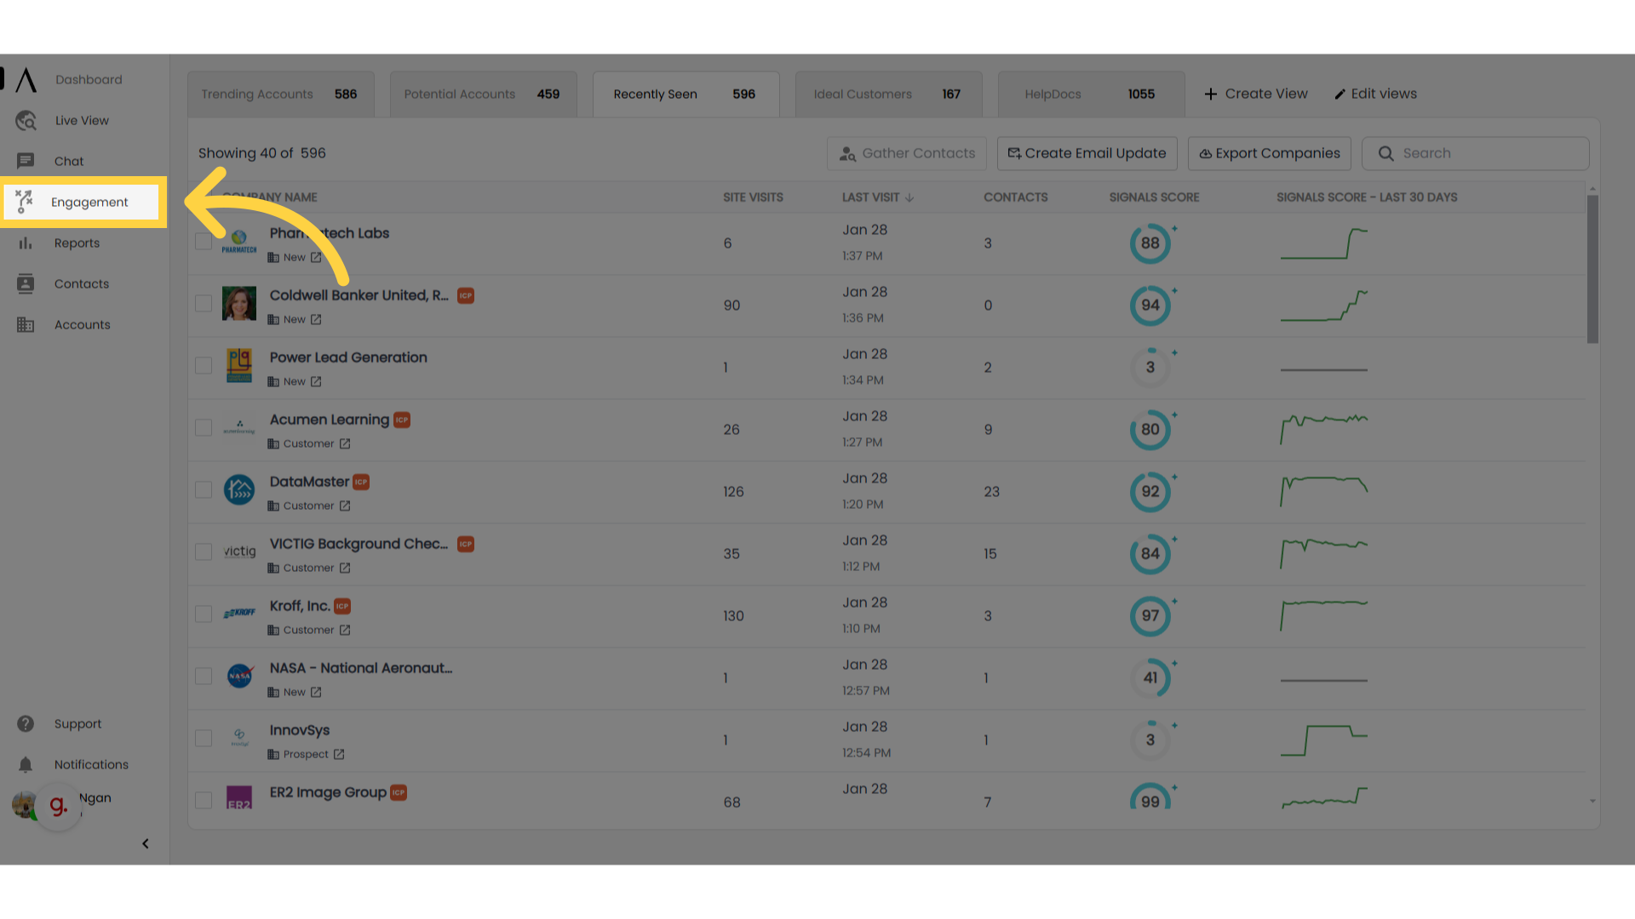
Task: Select the Kroff, Inc. row checkbox
Action: (x=204, y=614)
